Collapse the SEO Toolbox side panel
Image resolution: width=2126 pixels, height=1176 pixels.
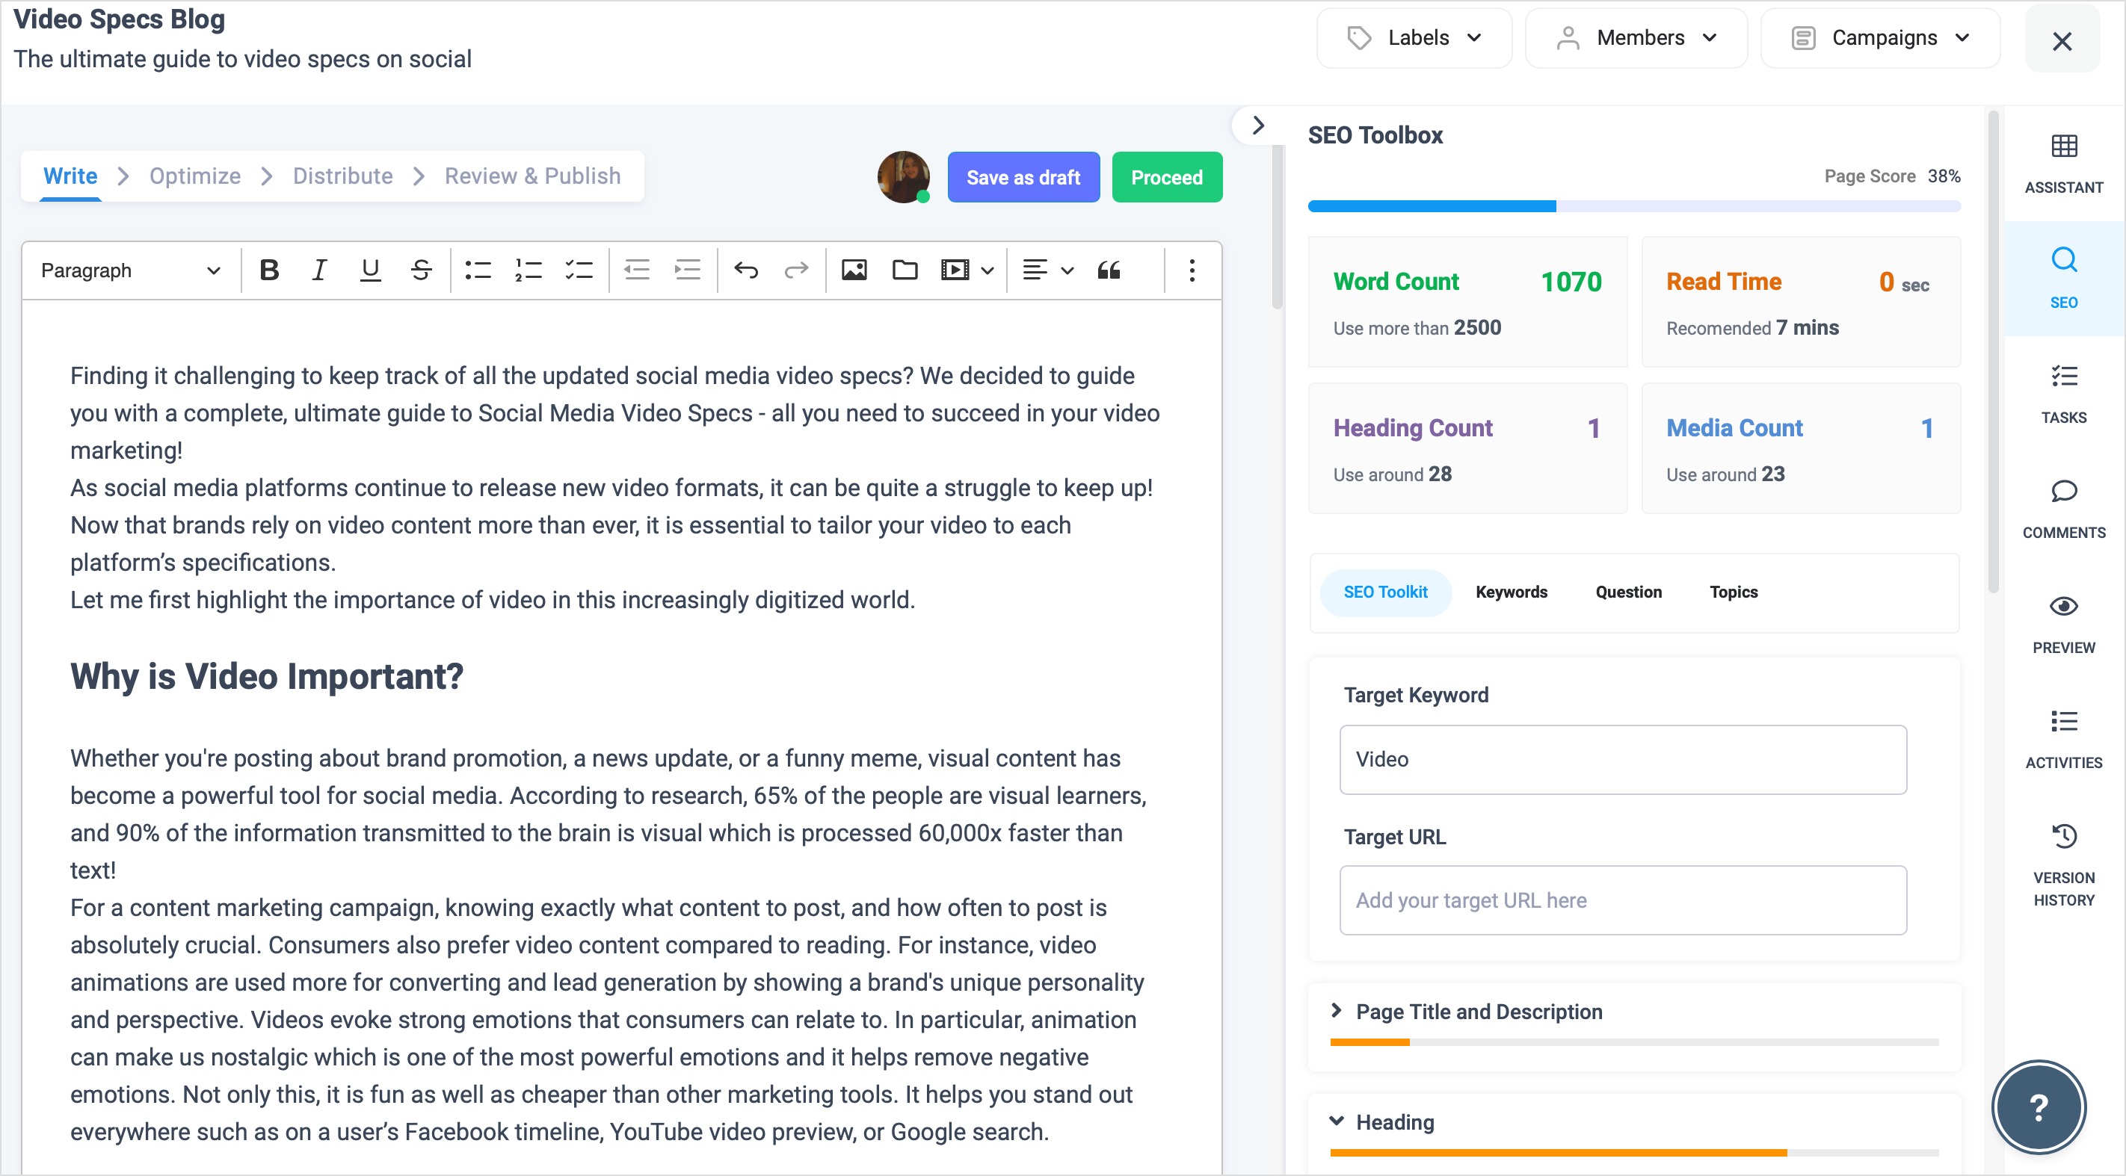1258,126
